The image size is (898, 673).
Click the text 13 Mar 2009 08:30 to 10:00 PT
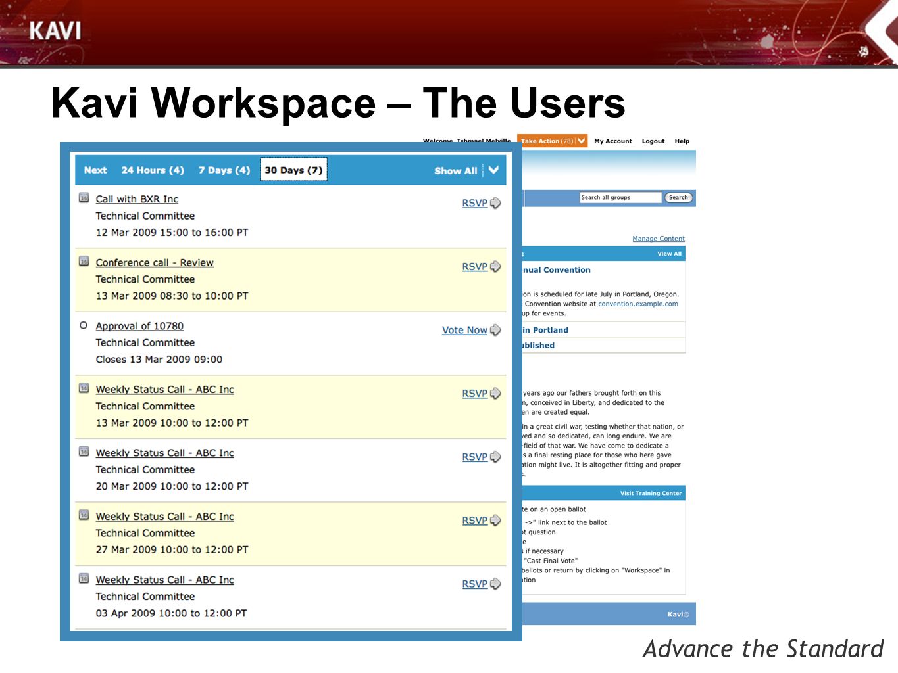click(x=172, y=296)
